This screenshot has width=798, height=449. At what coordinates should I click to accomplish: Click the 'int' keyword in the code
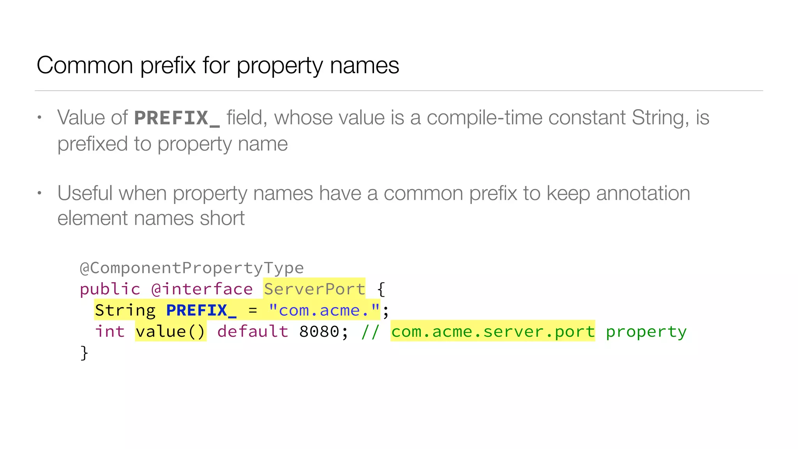pos(110,331)
